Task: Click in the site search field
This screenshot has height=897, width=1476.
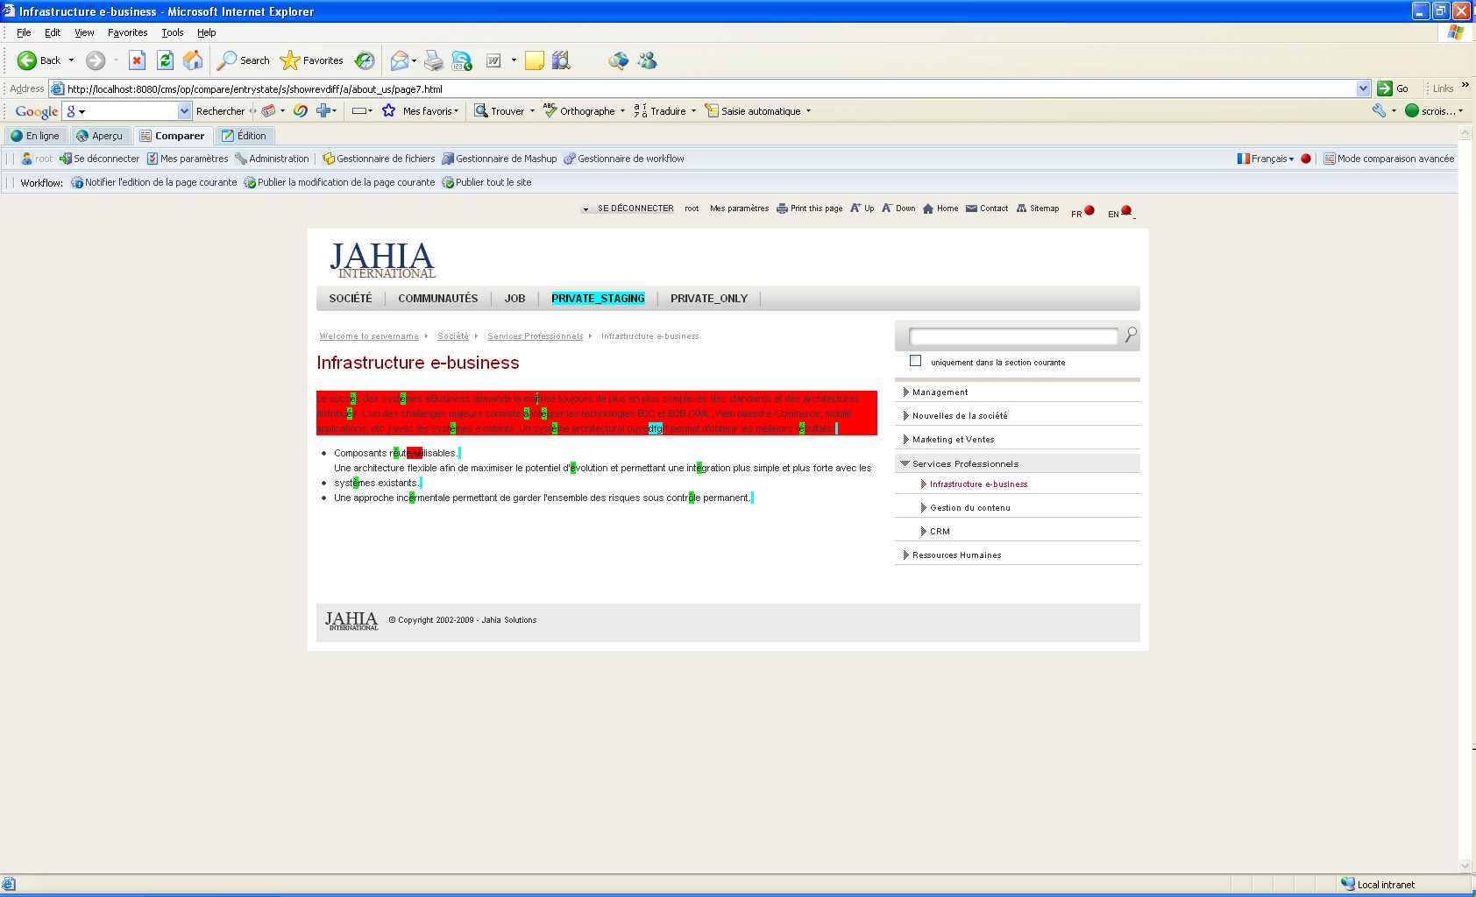Action: click(1013, 336)
